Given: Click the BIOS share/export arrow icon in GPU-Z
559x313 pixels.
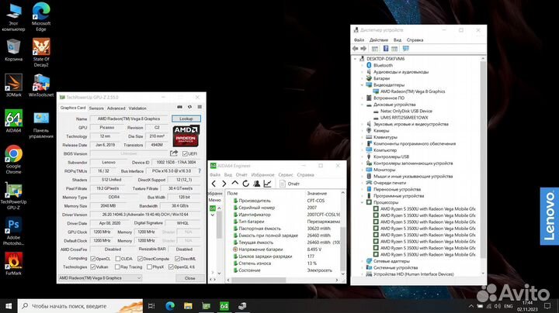Looking at the screenshot, I should click(174, 153).
